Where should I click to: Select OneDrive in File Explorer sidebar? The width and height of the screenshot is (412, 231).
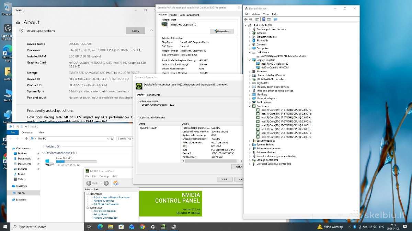click(21, 186)
